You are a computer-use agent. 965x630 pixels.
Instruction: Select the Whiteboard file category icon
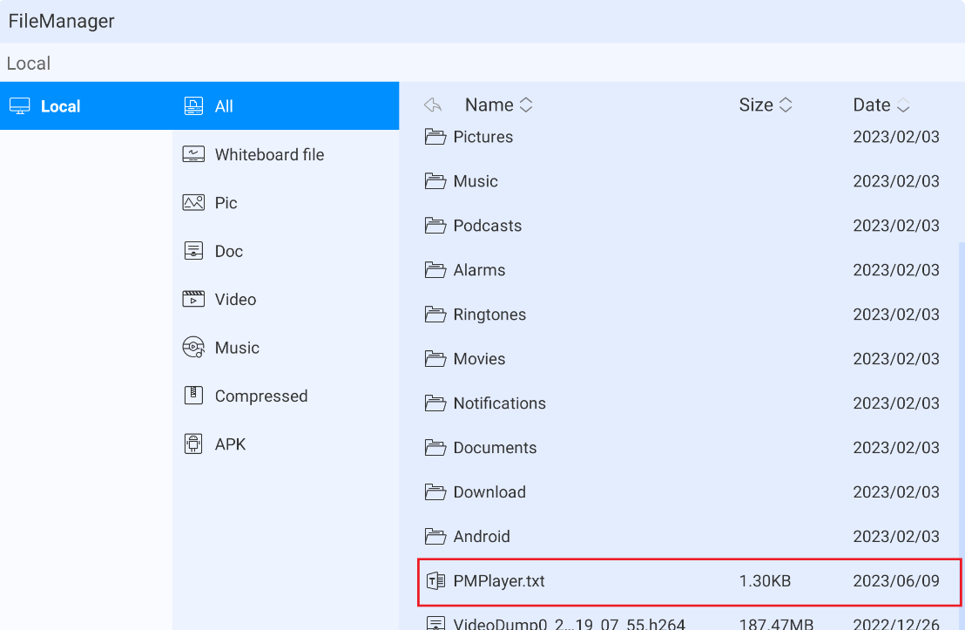point(193,154)
